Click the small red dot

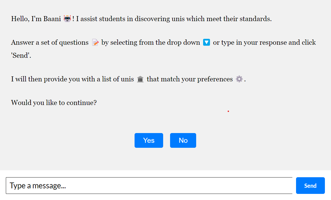(x=228, y=111)
